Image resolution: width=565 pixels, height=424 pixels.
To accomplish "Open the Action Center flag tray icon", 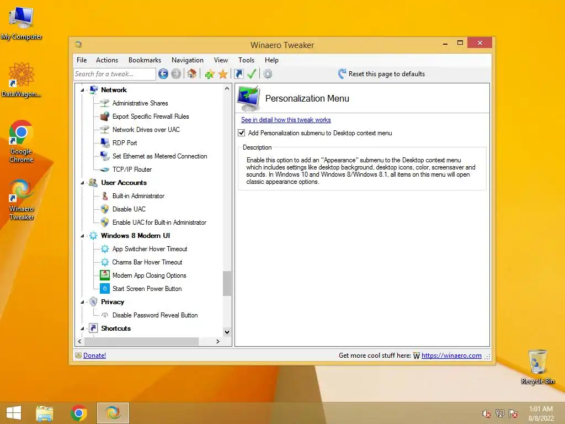I will [x=513, y=414].
